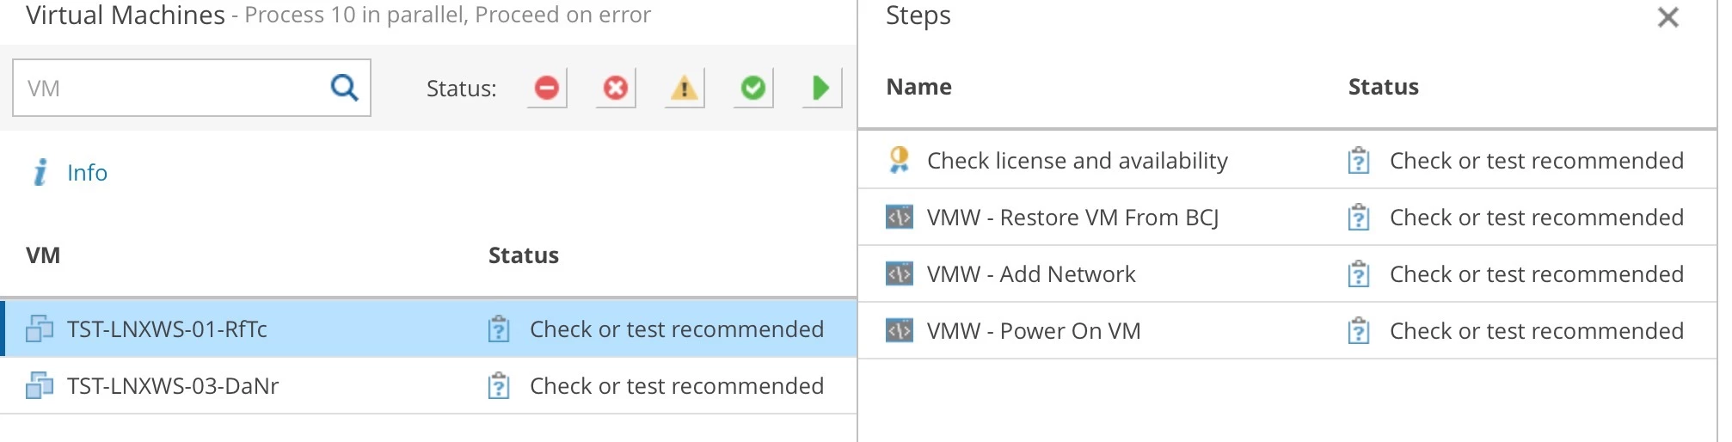This screenshot has width=1732, height=442.
Task: Click the license ribbon icon
Action: coord(900,160)
